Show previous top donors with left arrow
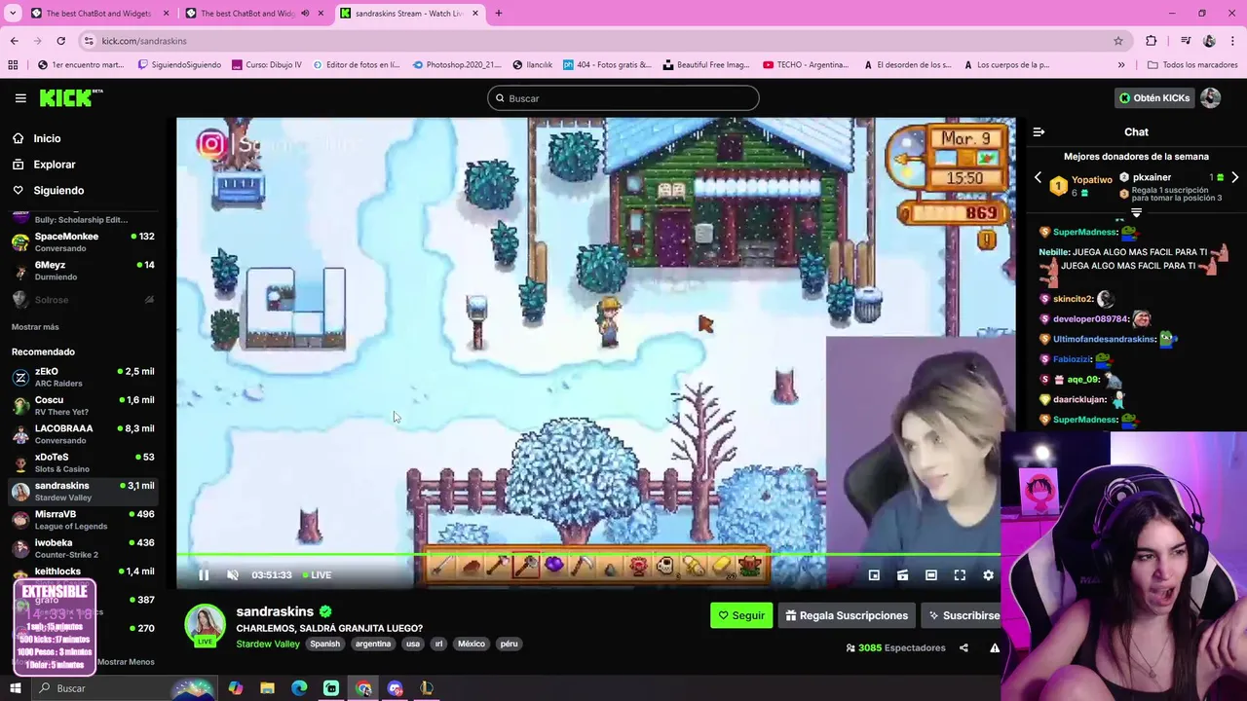1247x701 pixels. [x=1038, y=178]
